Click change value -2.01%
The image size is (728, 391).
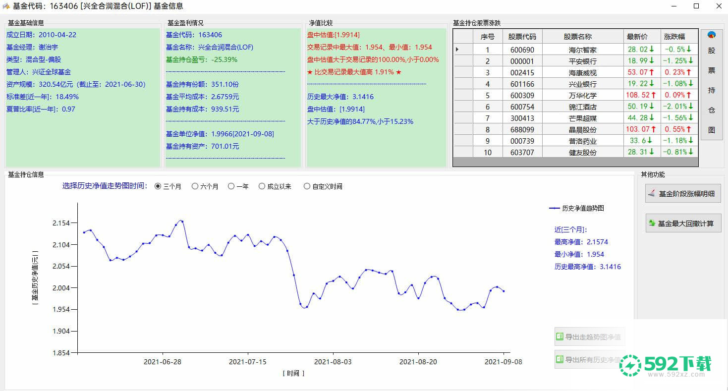tap(679, 107)
